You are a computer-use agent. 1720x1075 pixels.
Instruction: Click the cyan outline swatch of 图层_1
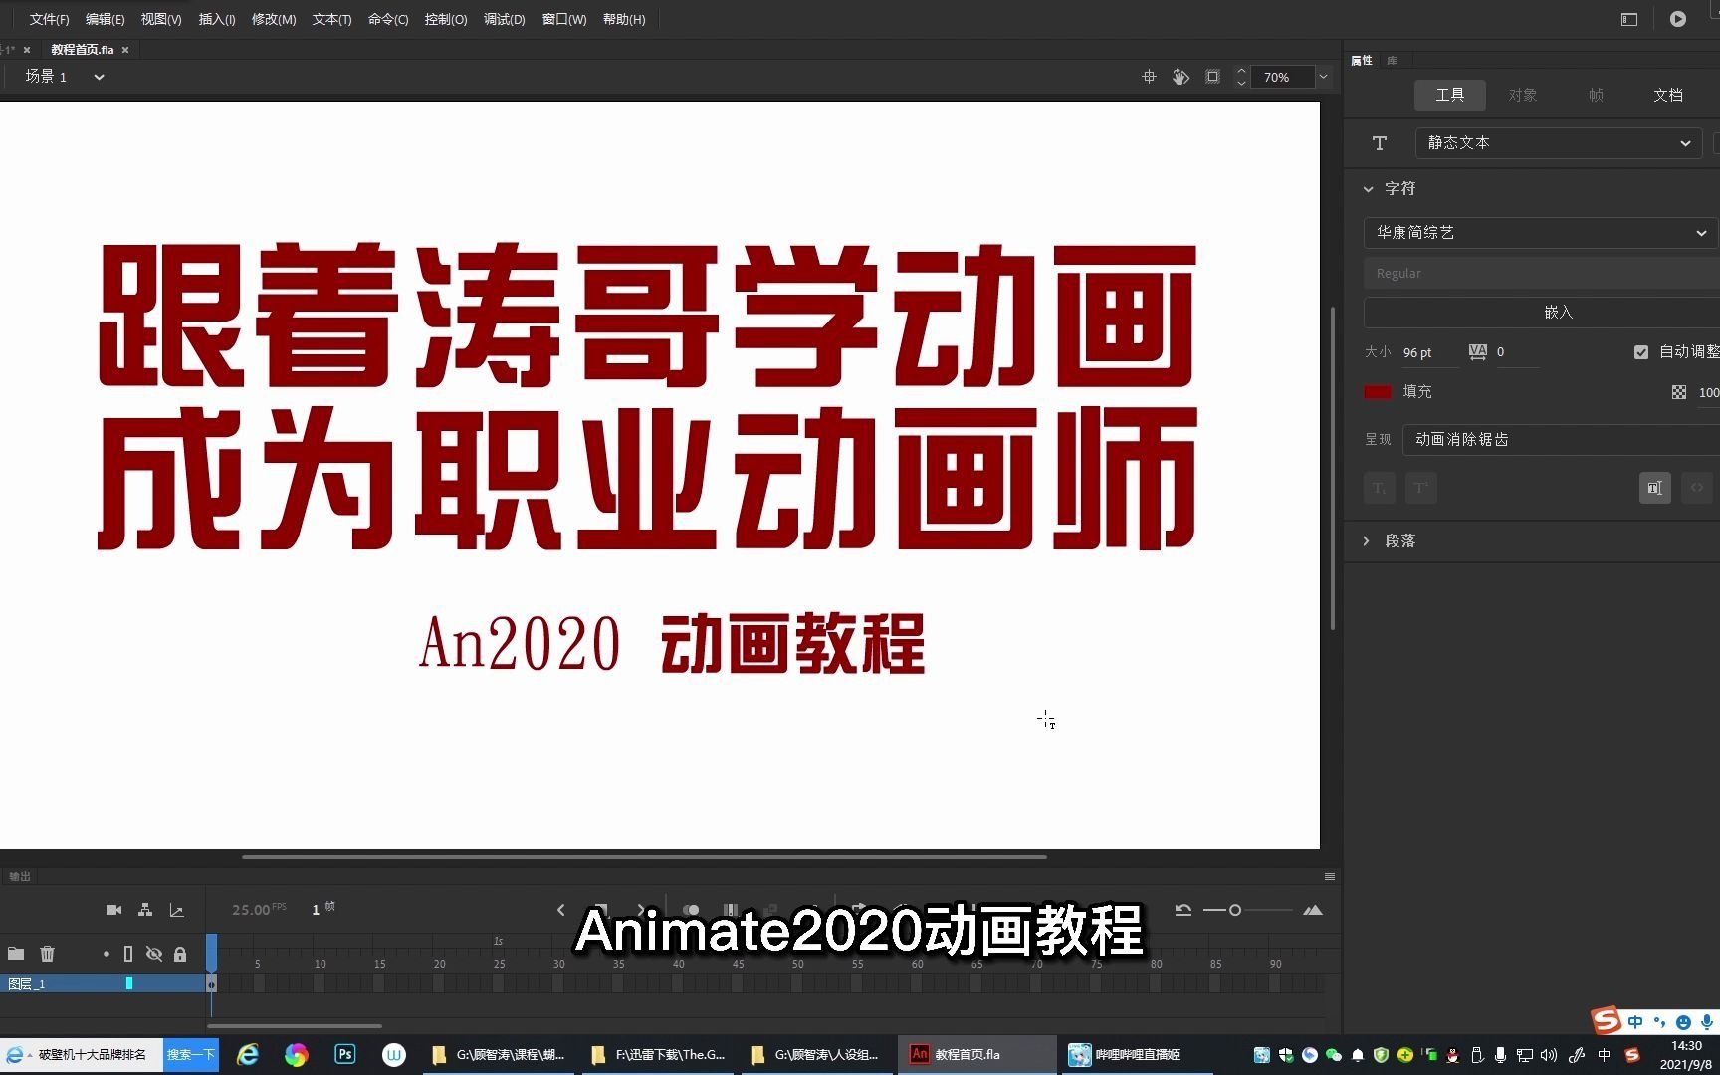[129, 983]
